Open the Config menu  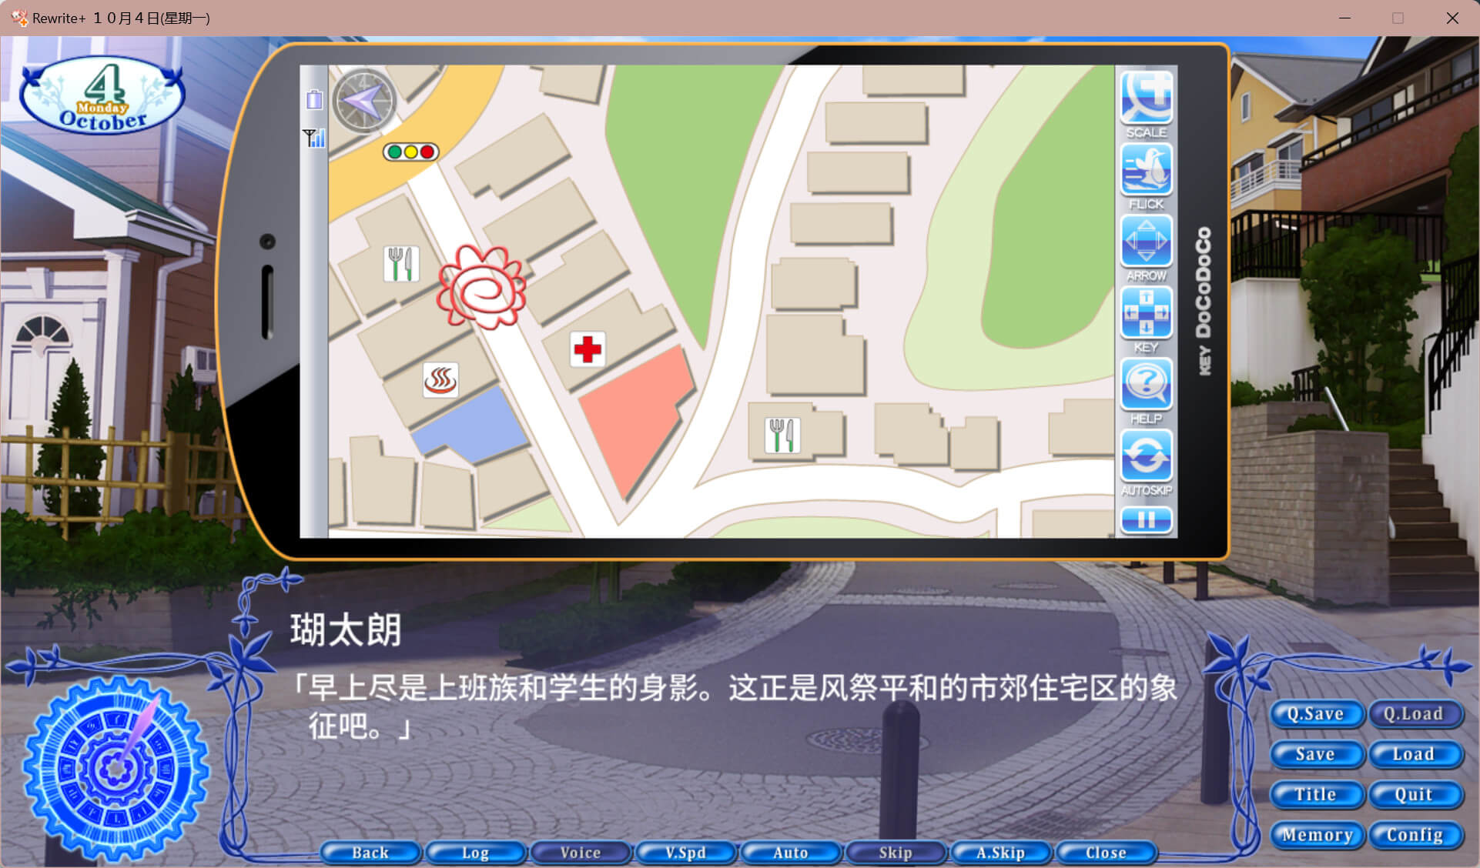point(1414,835)
